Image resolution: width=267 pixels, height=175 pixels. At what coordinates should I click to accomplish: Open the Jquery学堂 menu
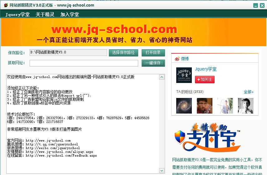tap(17, 14)
